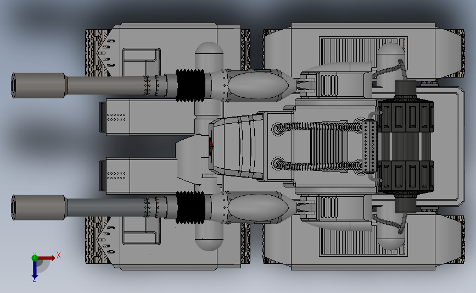Click the green Y axis dot of the triad
The height and width of the screenshot is (293, 476).
(35, 258)
